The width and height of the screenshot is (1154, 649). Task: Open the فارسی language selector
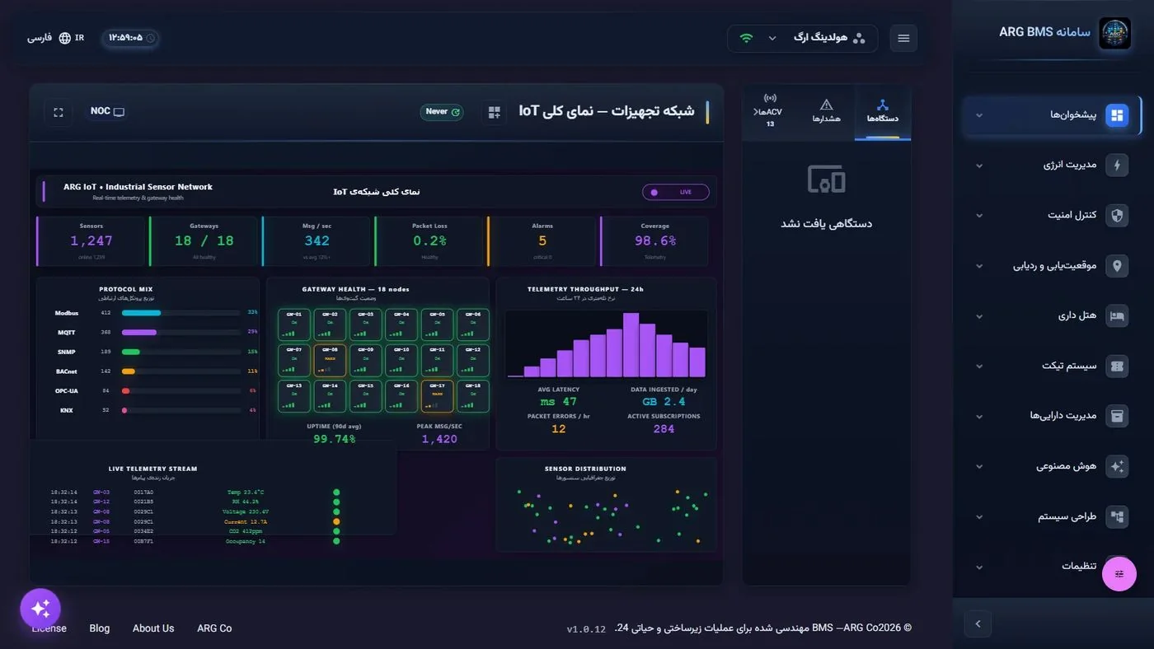(55, 38)
